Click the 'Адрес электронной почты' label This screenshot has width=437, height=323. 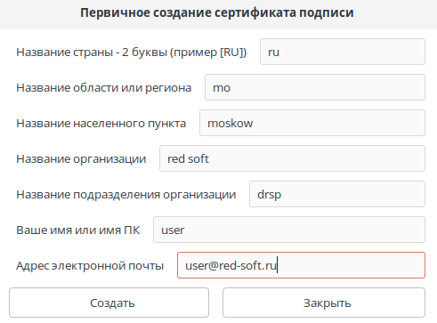point(90,266)
